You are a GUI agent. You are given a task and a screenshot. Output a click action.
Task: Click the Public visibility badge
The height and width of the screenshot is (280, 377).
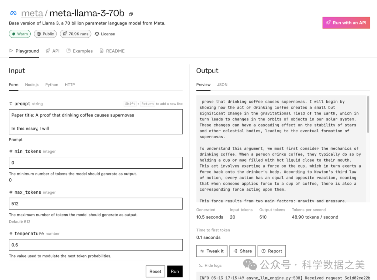click(x=45, y=34)
